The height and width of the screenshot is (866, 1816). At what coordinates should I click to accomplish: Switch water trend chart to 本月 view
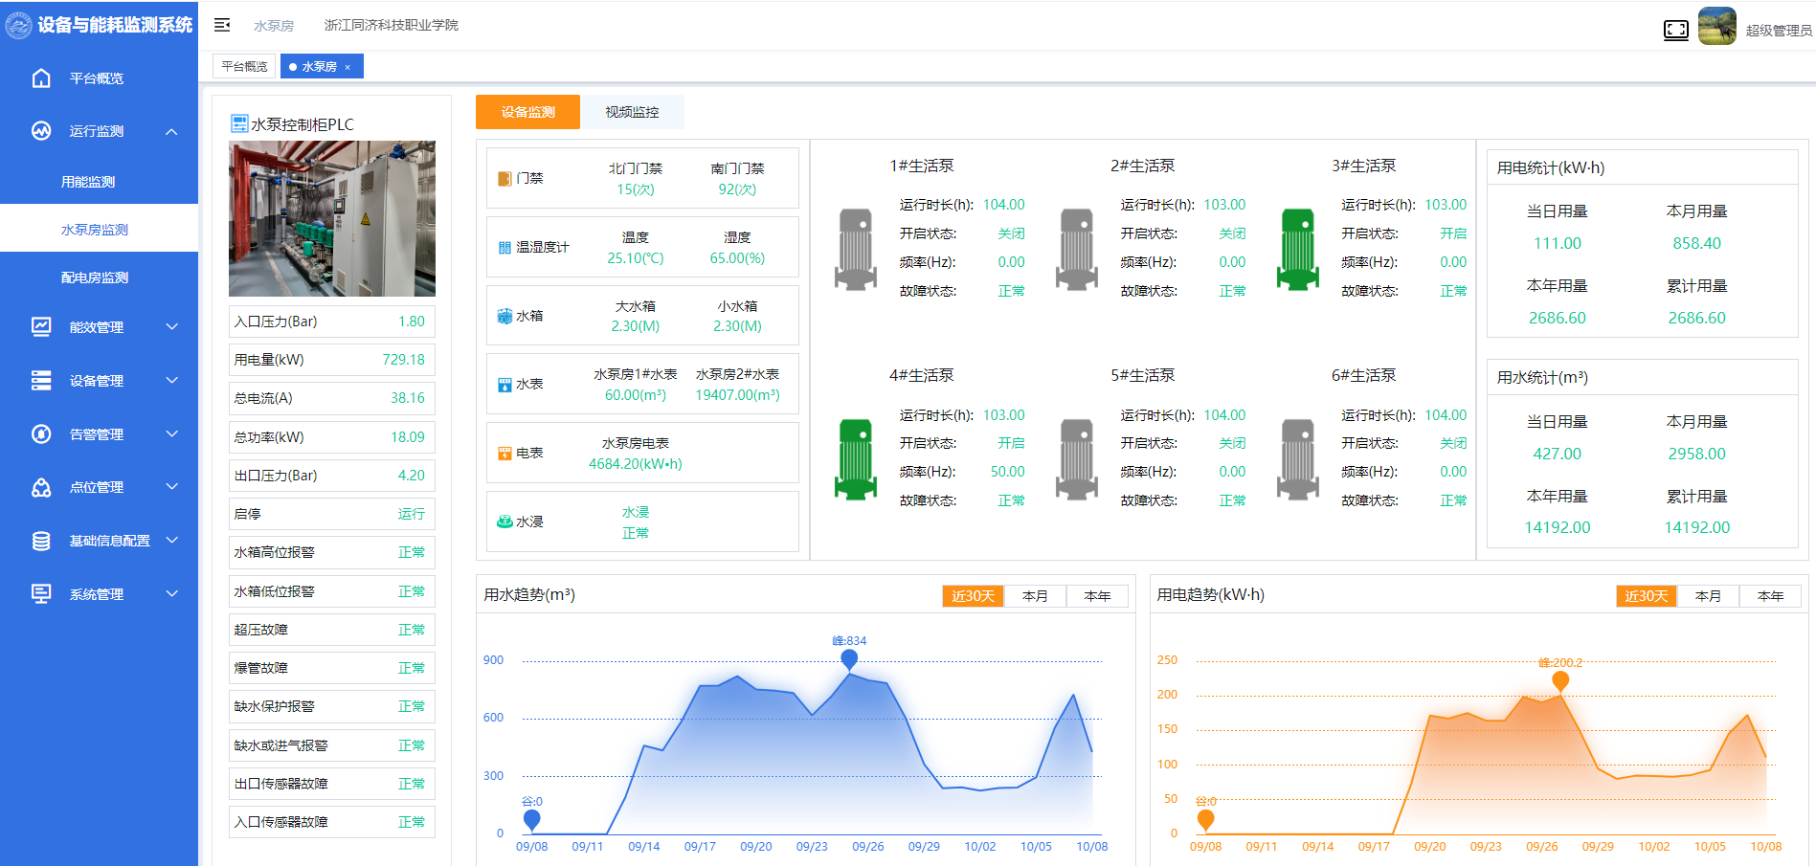click(1035, 595)
